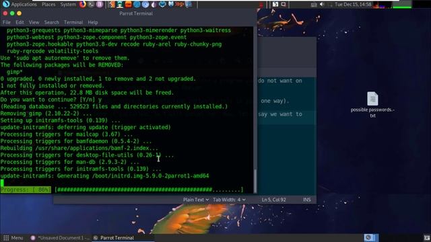Image resolution: width=431 pixels, height=242 pixels.
Task: Click the Parrot logo in the top panel
Action: (6, 4)
